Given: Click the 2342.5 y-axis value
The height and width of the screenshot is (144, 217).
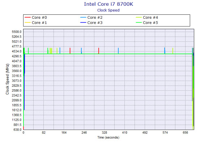Looking at the screenshot, I should pyautogui.click(x=17, y=95).
